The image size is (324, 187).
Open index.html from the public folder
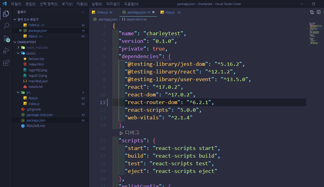(x=36, y=64)
